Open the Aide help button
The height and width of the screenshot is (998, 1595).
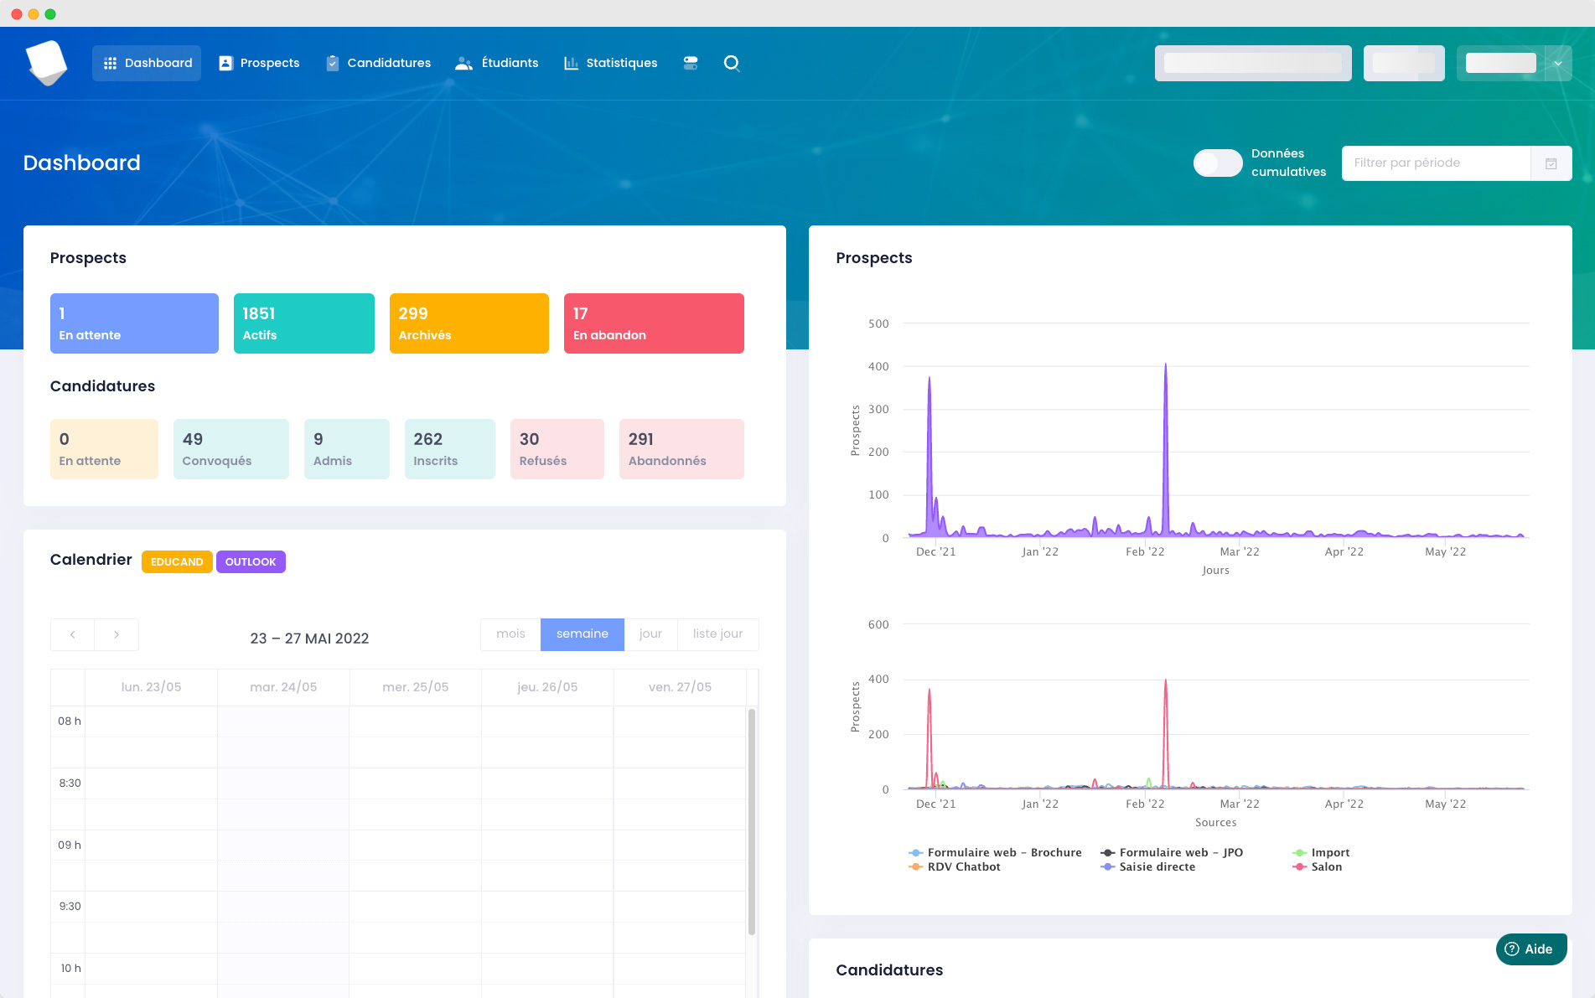[x=1530, y=949]
